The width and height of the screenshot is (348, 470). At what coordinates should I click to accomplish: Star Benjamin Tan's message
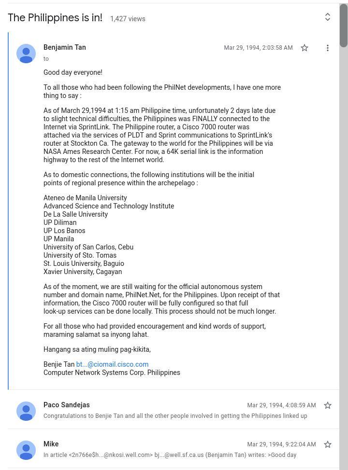pyautogui.click(x=304, y=48)
